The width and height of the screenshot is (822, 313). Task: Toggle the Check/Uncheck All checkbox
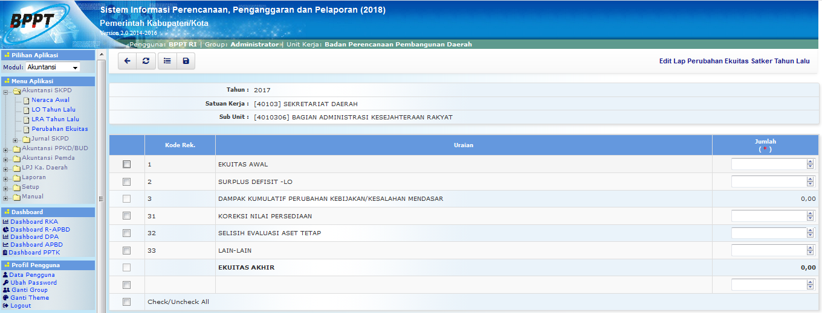(x=126, y=302)
